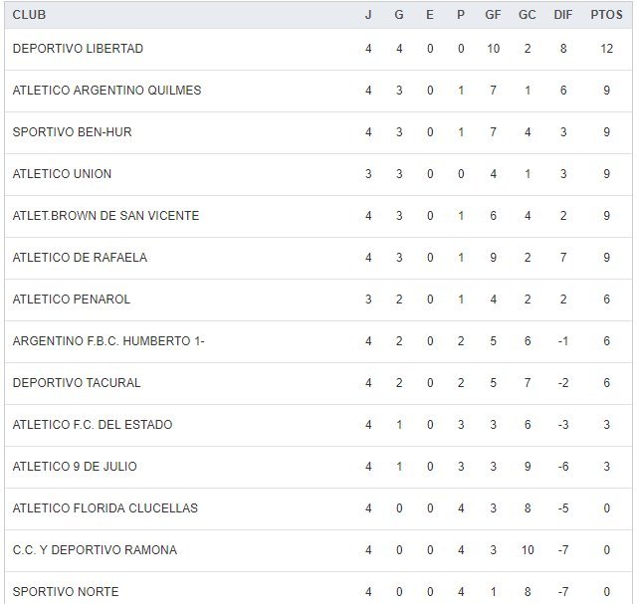Click the GC column header

coord(528,15)
